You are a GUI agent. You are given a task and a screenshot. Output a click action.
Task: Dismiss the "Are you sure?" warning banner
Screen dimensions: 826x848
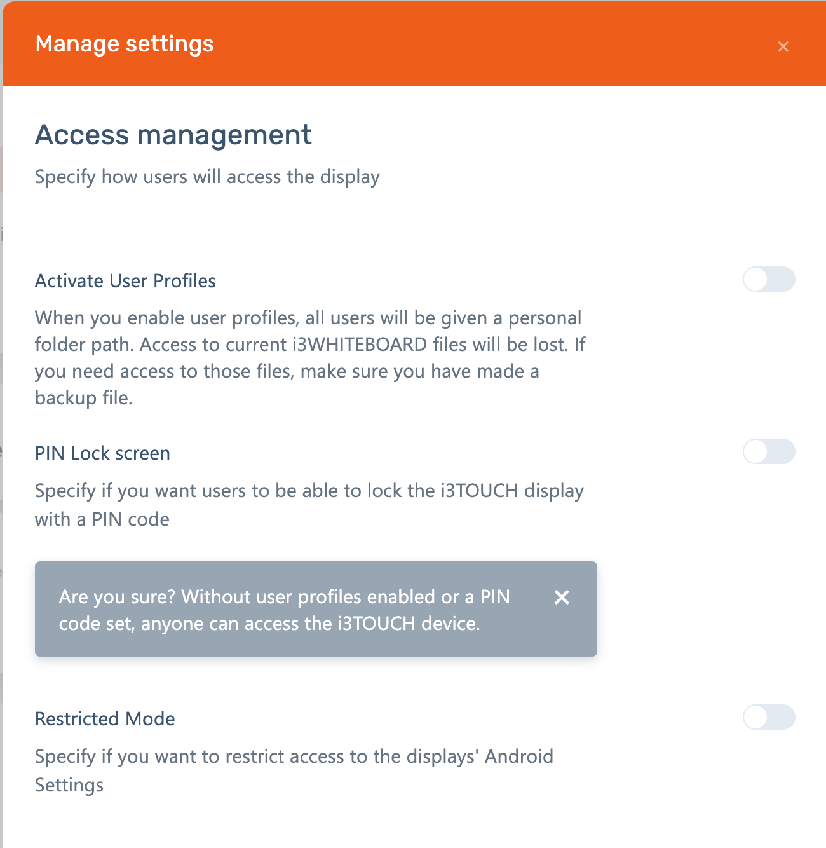pos(562,597)
